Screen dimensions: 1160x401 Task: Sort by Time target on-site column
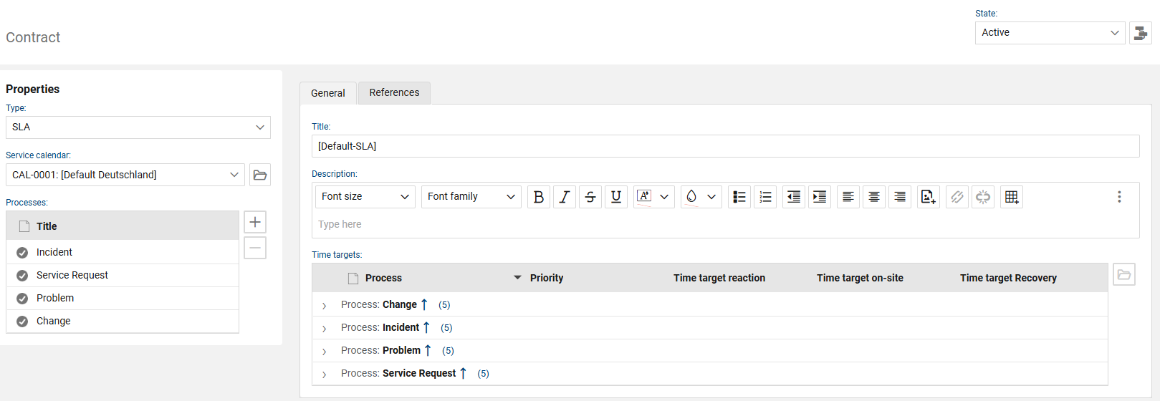(x=860, y=278)
